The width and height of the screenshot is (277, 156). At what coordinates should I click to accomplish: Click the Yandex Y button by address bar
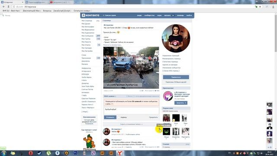8,7
